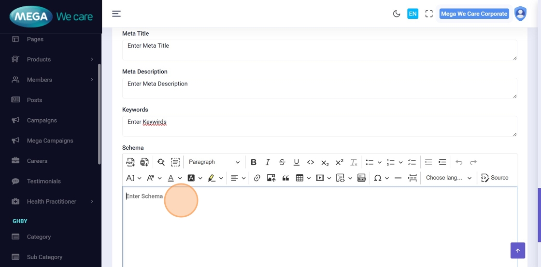Viewport: 541px width, 267px height.
Task: Open the Choose language dropdown
Action: (448, 178)
